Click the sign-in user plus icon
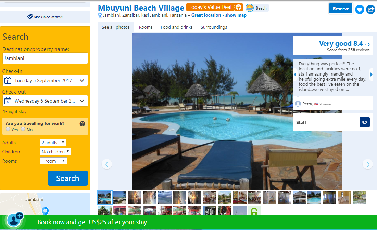This screenshot has height=230, width=377. point(15,220)
